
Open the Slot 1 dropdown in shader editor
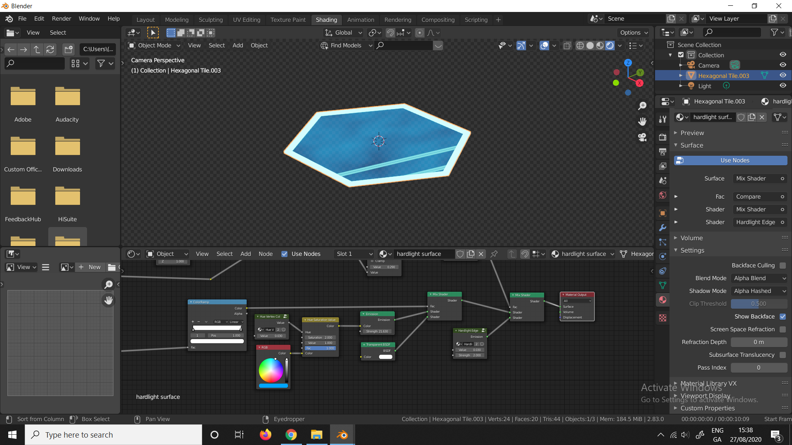pyautogui.click(x=354, y=254)
